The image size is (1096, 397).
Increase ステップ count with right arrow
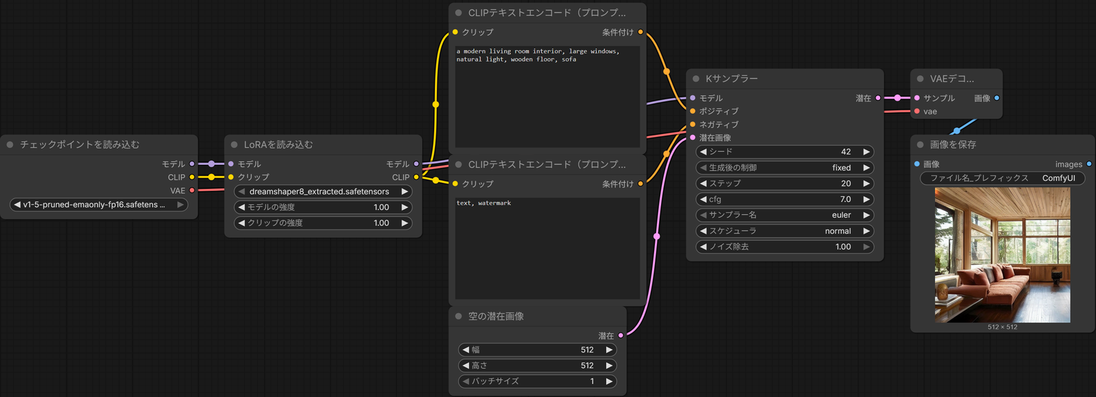[x=867, y=183]
